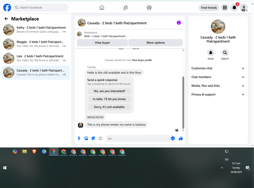Click the small thumbnail beside the $800 listing

(79, 34)
